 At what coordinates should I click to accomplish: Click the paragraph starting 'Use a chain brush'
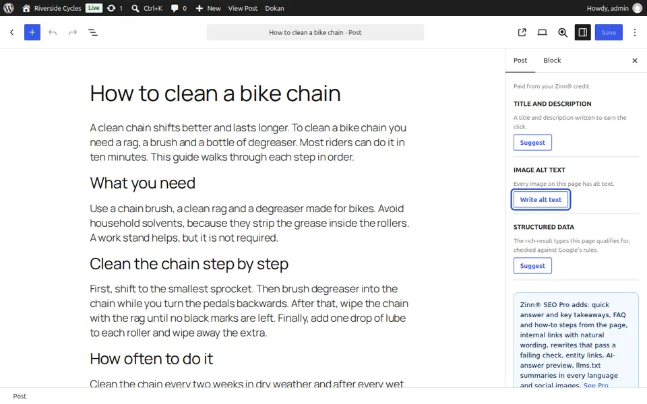[x=249, y=223]
